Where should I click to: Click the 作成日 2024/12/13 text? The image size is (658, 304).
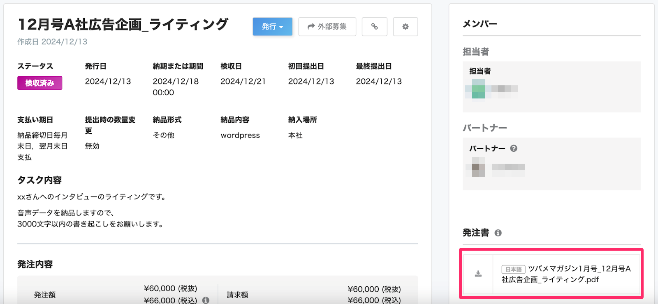pyautogui.click(x=52, y=42)
